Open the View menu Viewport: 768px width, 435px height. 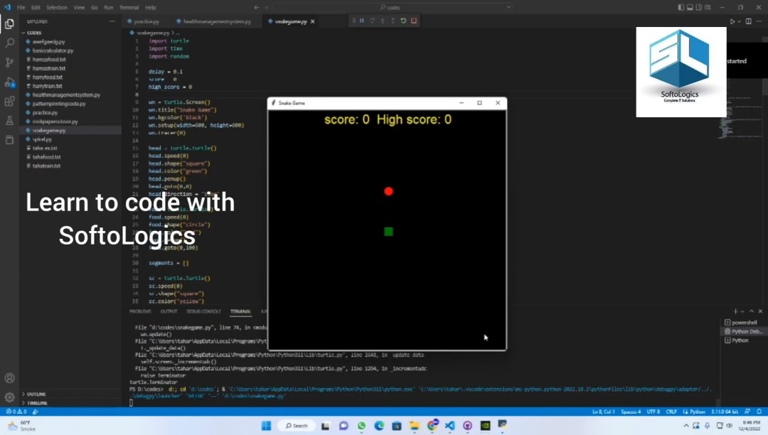click(80, 7)
